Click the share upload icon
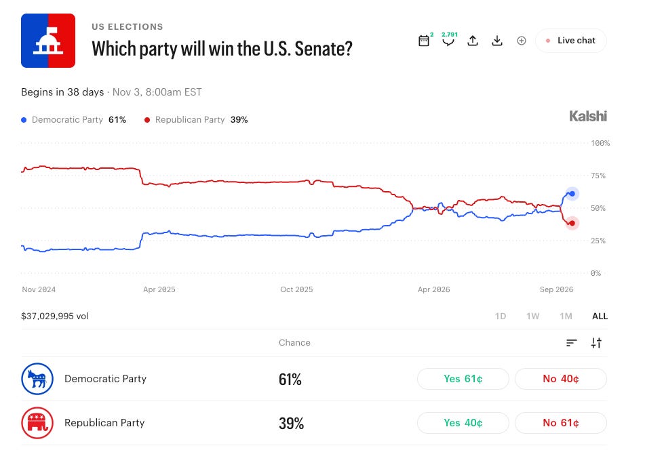The image size is (645, 469). [473, 41]
